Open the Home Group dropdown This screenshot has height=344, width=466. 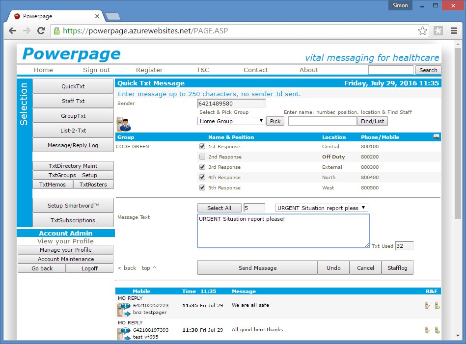[x=231, y=121]
